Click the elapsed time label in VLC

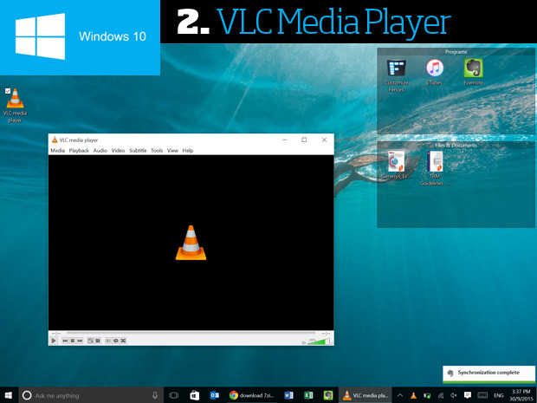click(x=55, y=333)
